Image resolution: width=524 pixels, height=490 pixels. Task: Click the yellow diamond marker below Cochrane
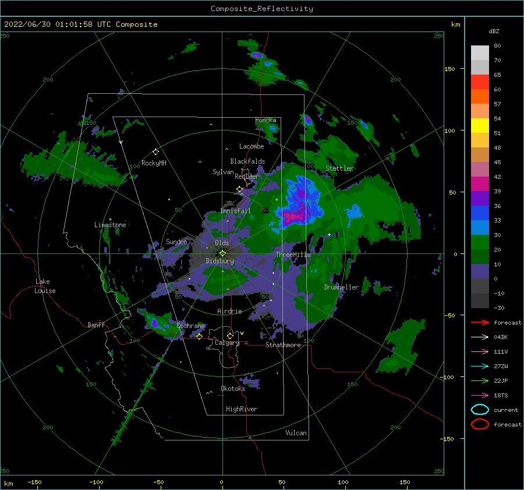coord(199,336)
